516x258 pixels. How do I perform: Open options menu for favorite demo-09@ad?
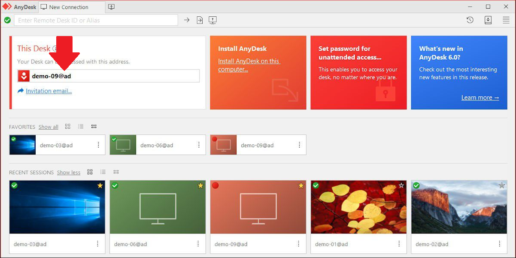pos(299,145)
